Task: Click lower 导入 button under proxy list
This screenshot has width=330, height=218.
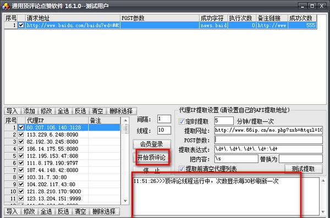Action: click(x=12, y=211)
